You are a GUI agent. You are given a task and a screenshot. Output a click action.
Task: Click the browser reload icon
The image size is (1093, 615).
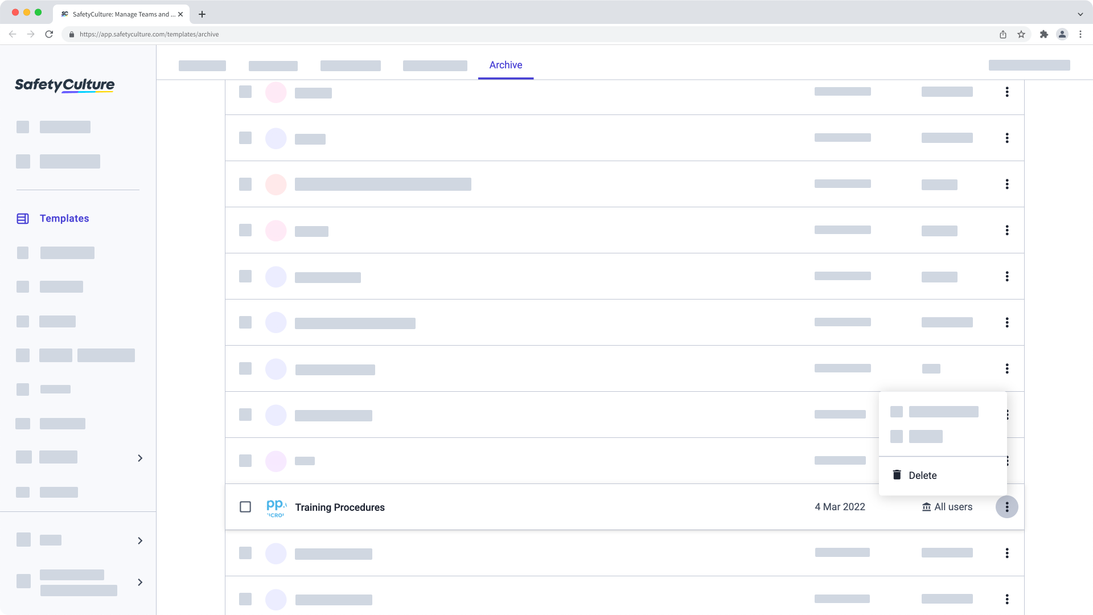[49, 34]
